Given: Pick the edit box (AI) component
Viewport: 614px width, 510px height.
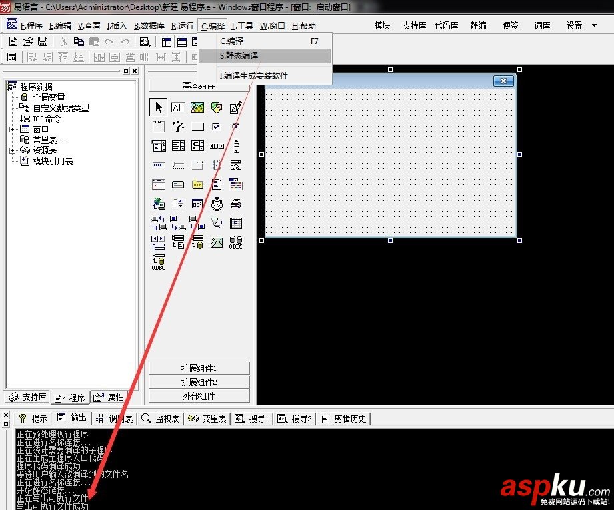Looking at the screenshot, I should pyautogui.click(x=177, y=107).
